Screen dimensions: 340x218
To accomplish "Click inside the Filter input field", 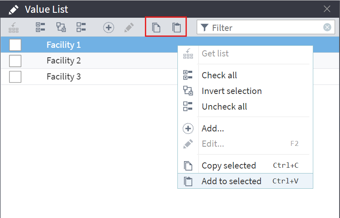I will pos(265,27).
